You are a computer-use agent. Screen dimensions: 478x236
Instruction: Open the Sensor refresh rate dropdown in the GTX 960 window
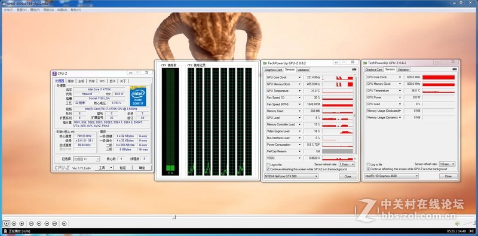tap(347, 164)
